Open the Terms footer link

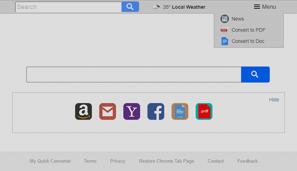tap(90, 161)
